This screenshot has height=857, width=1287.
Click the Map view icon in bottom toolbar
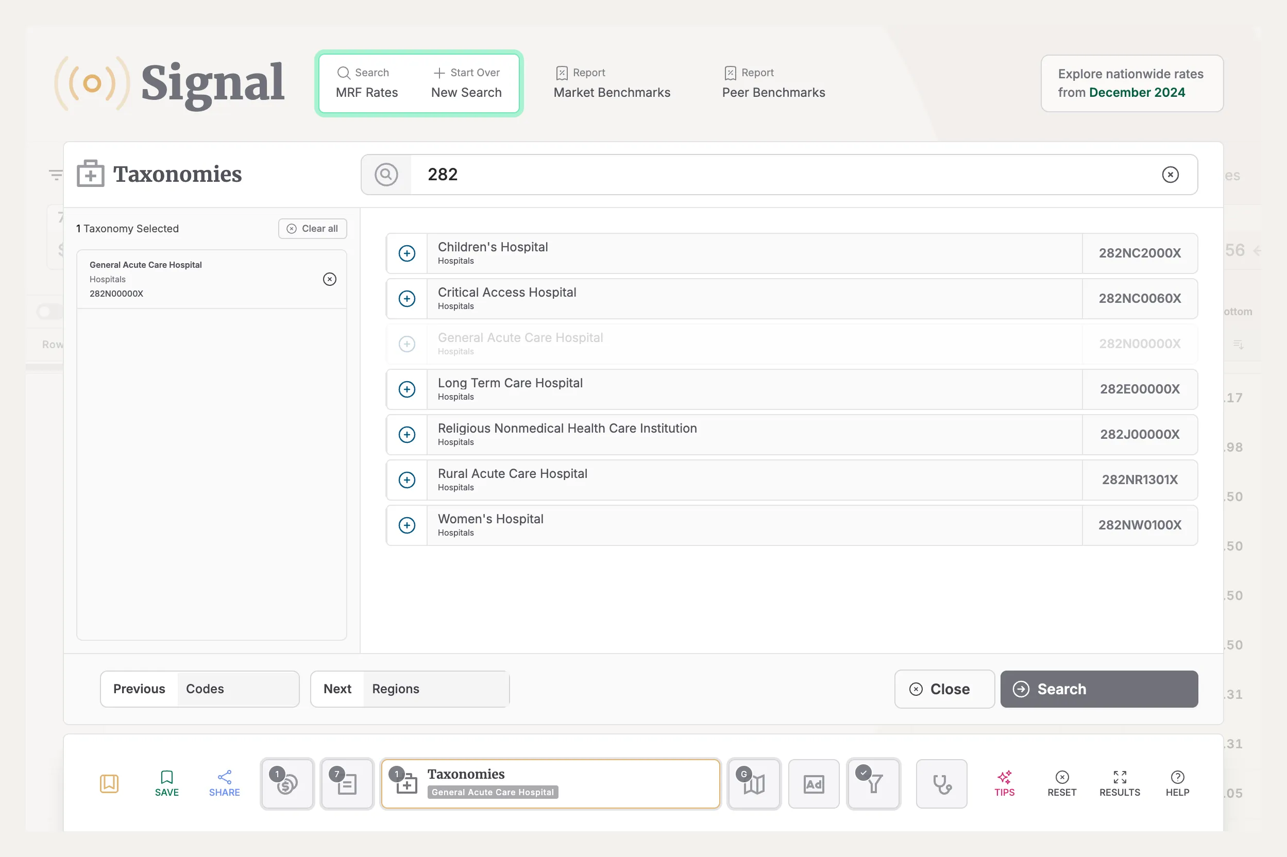pyautogui.click(x=753, y=782)
